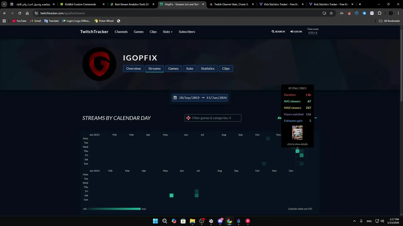
Task: Close the iGopFix Streams List tab
Action: click(203, 4)
